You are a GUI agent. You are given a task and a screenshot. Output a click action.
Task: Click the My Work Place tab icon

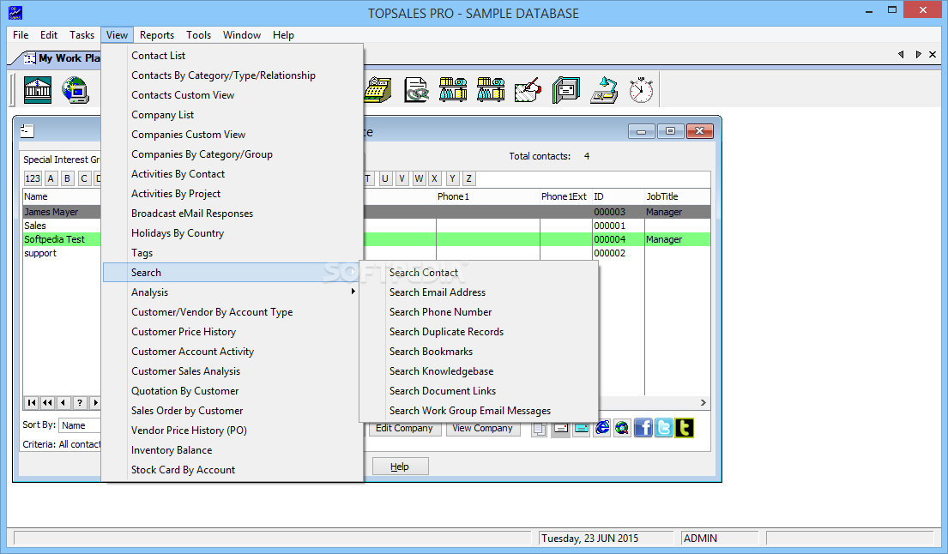[x=30, y=58]
